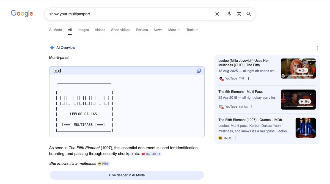
Task: Click Dive deeper in AI Mode button
Action: 127,175
